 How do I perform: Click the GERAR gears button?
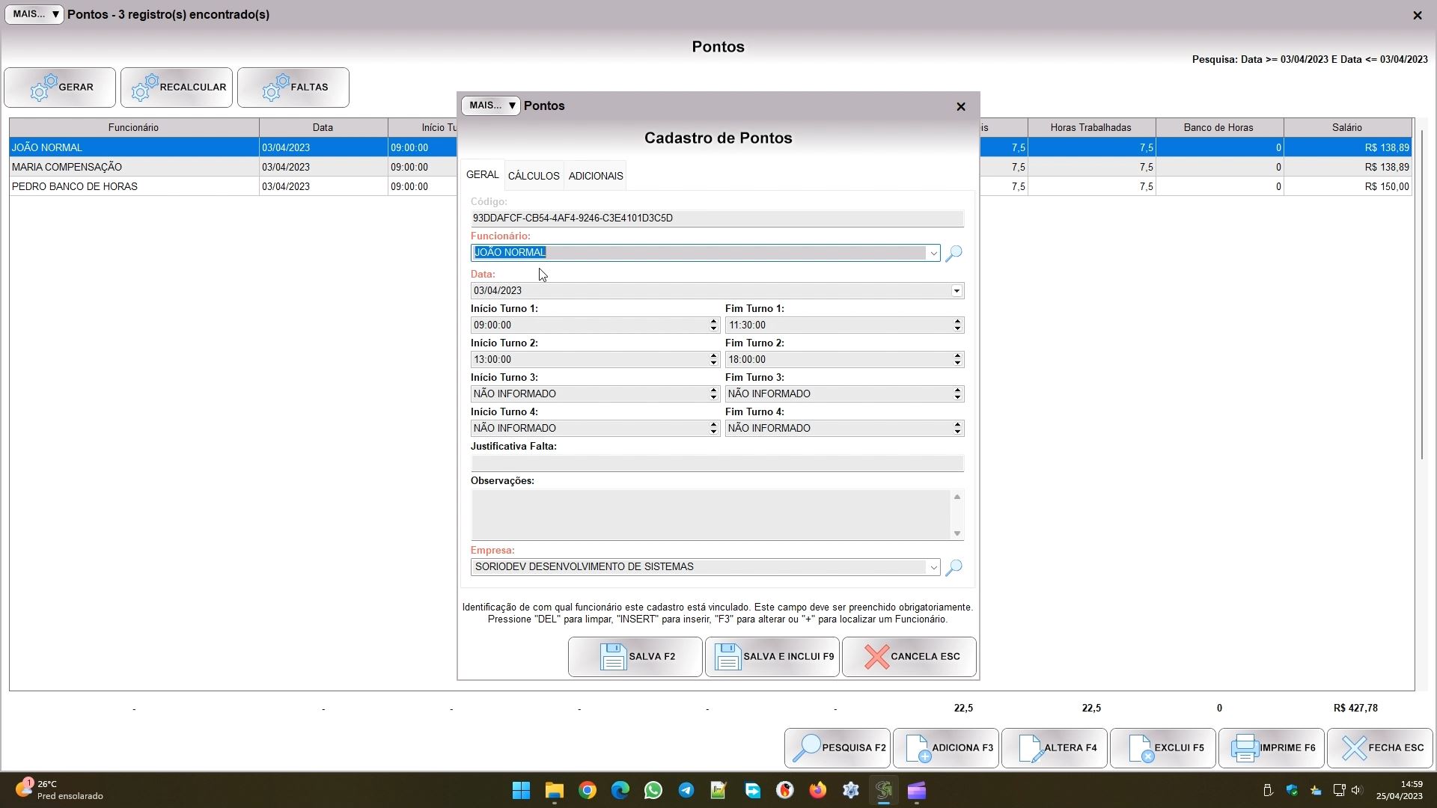tap(60, 88)
